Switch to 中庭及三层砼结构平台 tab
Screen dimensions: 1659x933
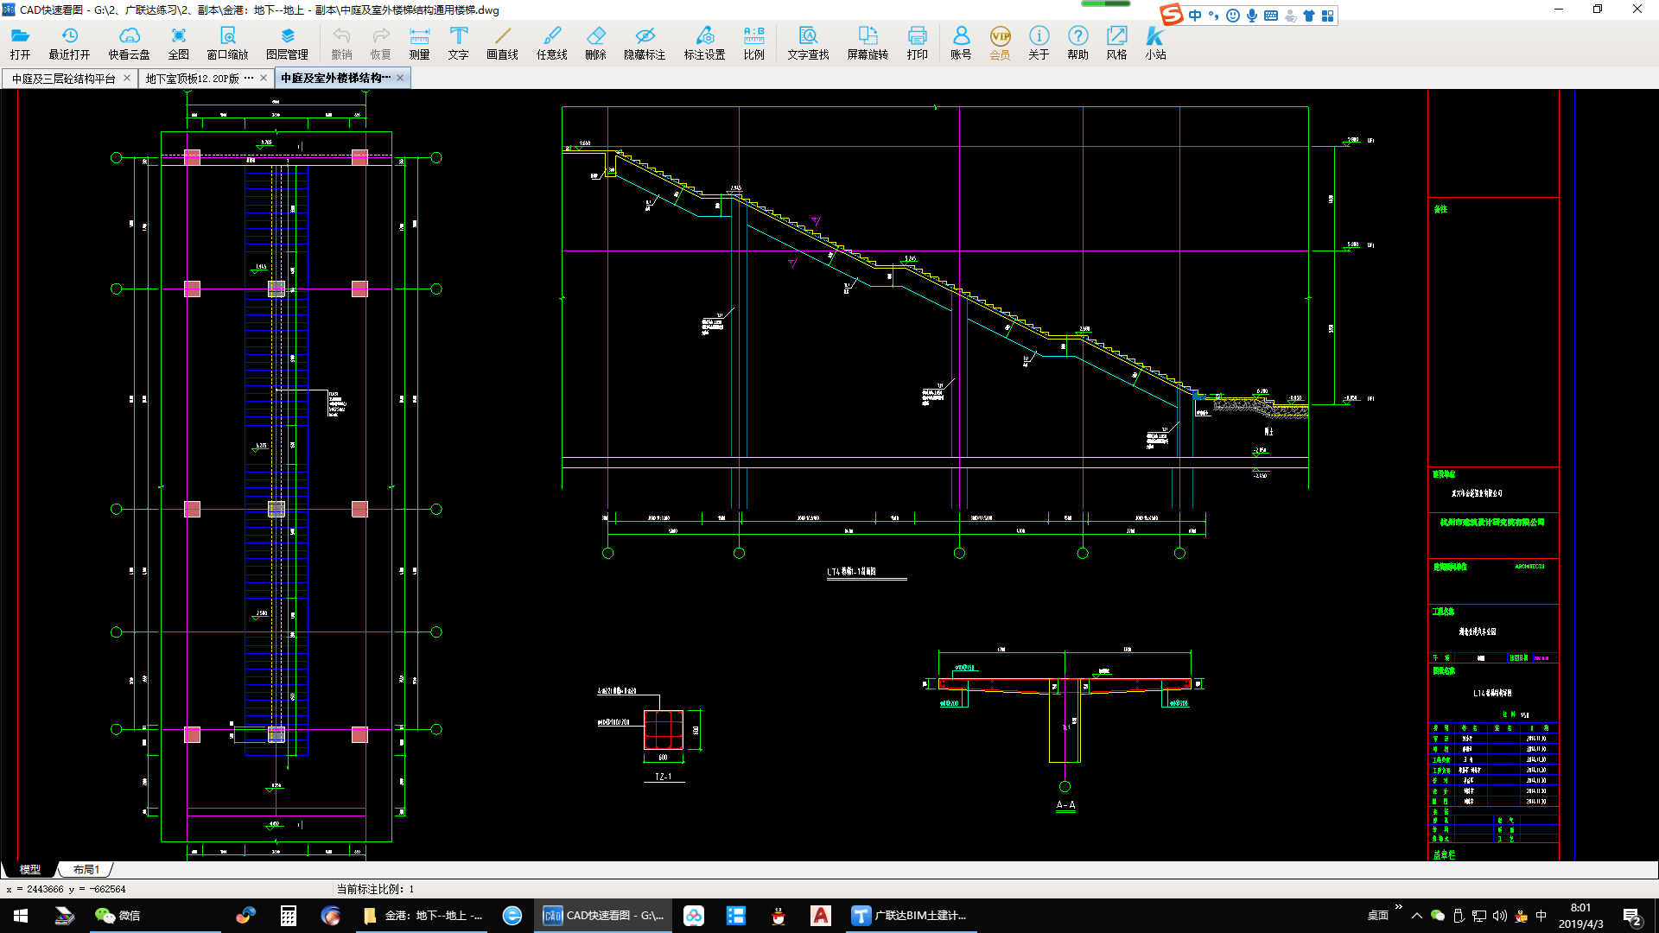[63, 79]
